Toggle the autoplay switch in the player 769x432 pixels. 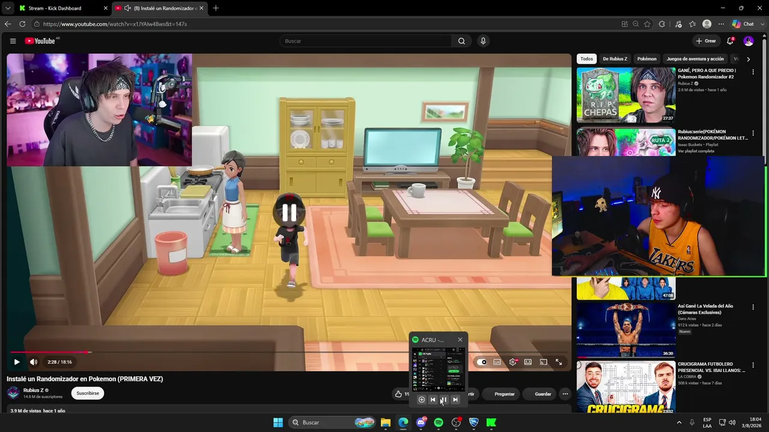(482, 362)
